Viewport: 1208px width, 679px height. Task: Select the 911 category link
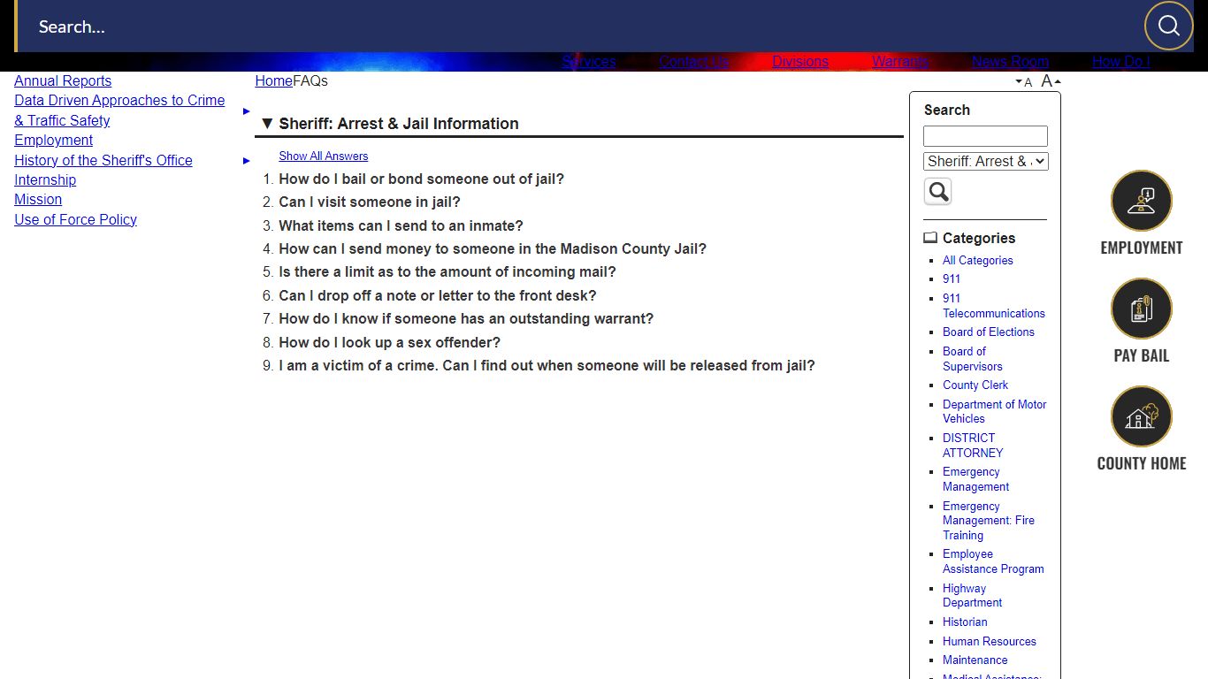(x=952, y=279)
